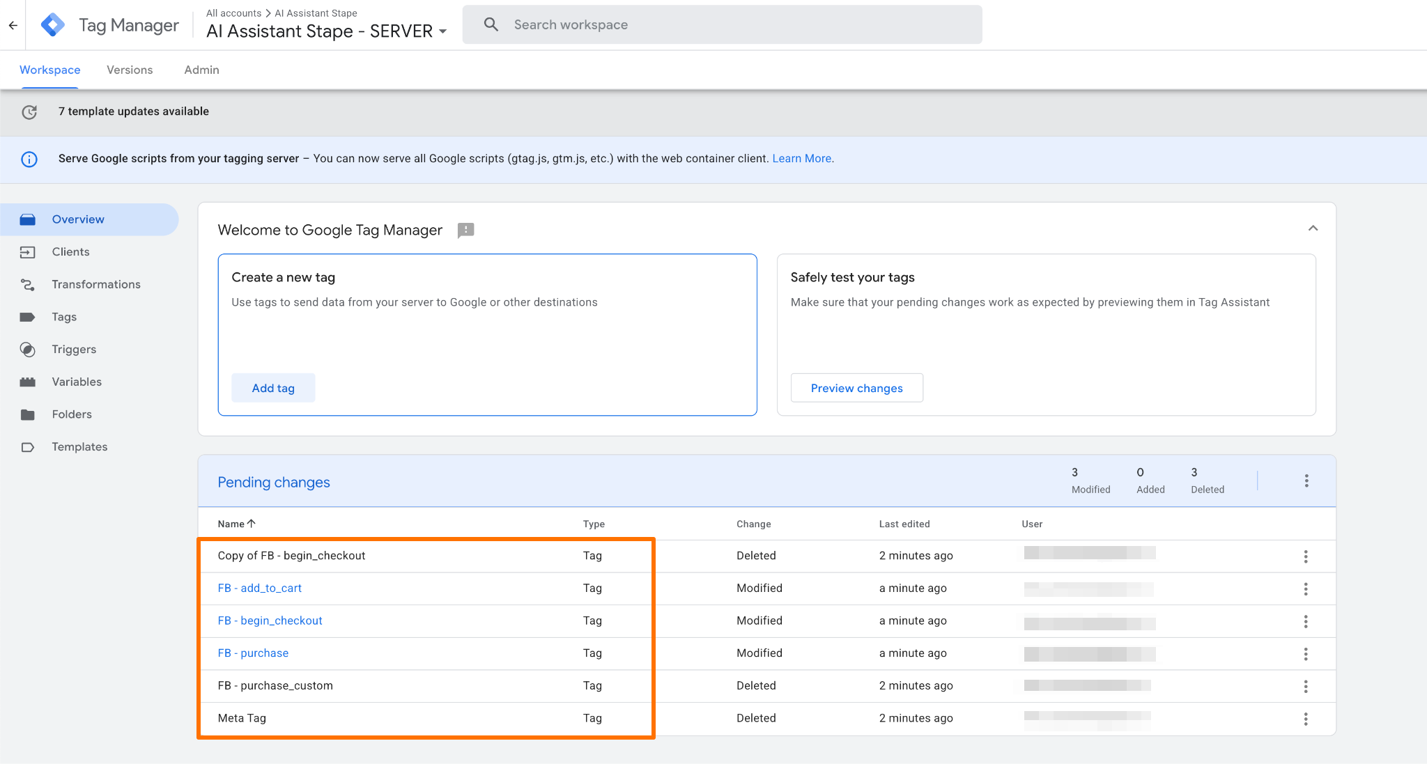Click the Templates sidebar icon

[x=28, y=447]
